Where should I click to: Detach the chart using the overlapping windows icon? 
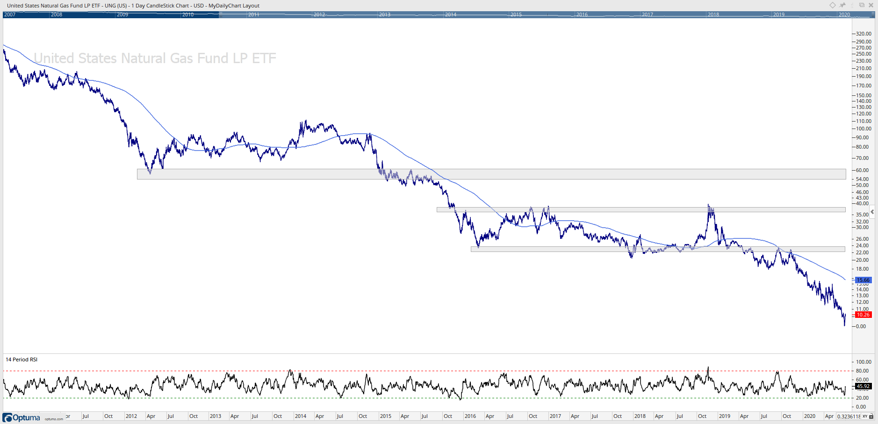tap(862, 5)
